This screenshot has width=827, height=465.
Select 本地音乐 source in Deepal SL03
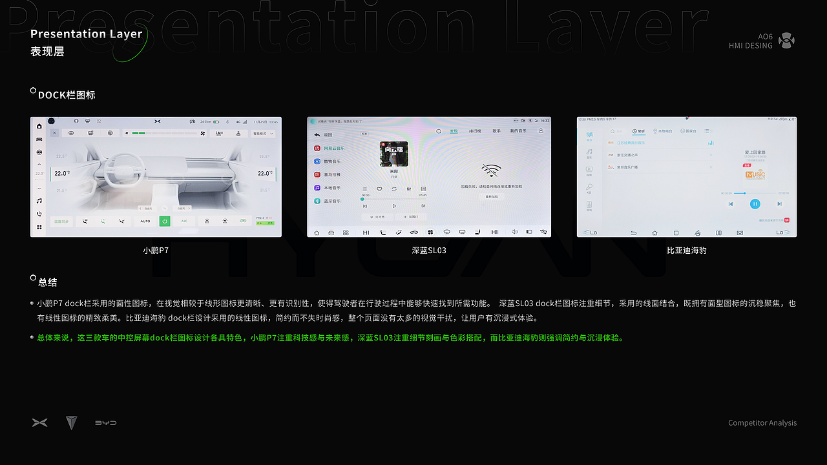tap(327, 188)
